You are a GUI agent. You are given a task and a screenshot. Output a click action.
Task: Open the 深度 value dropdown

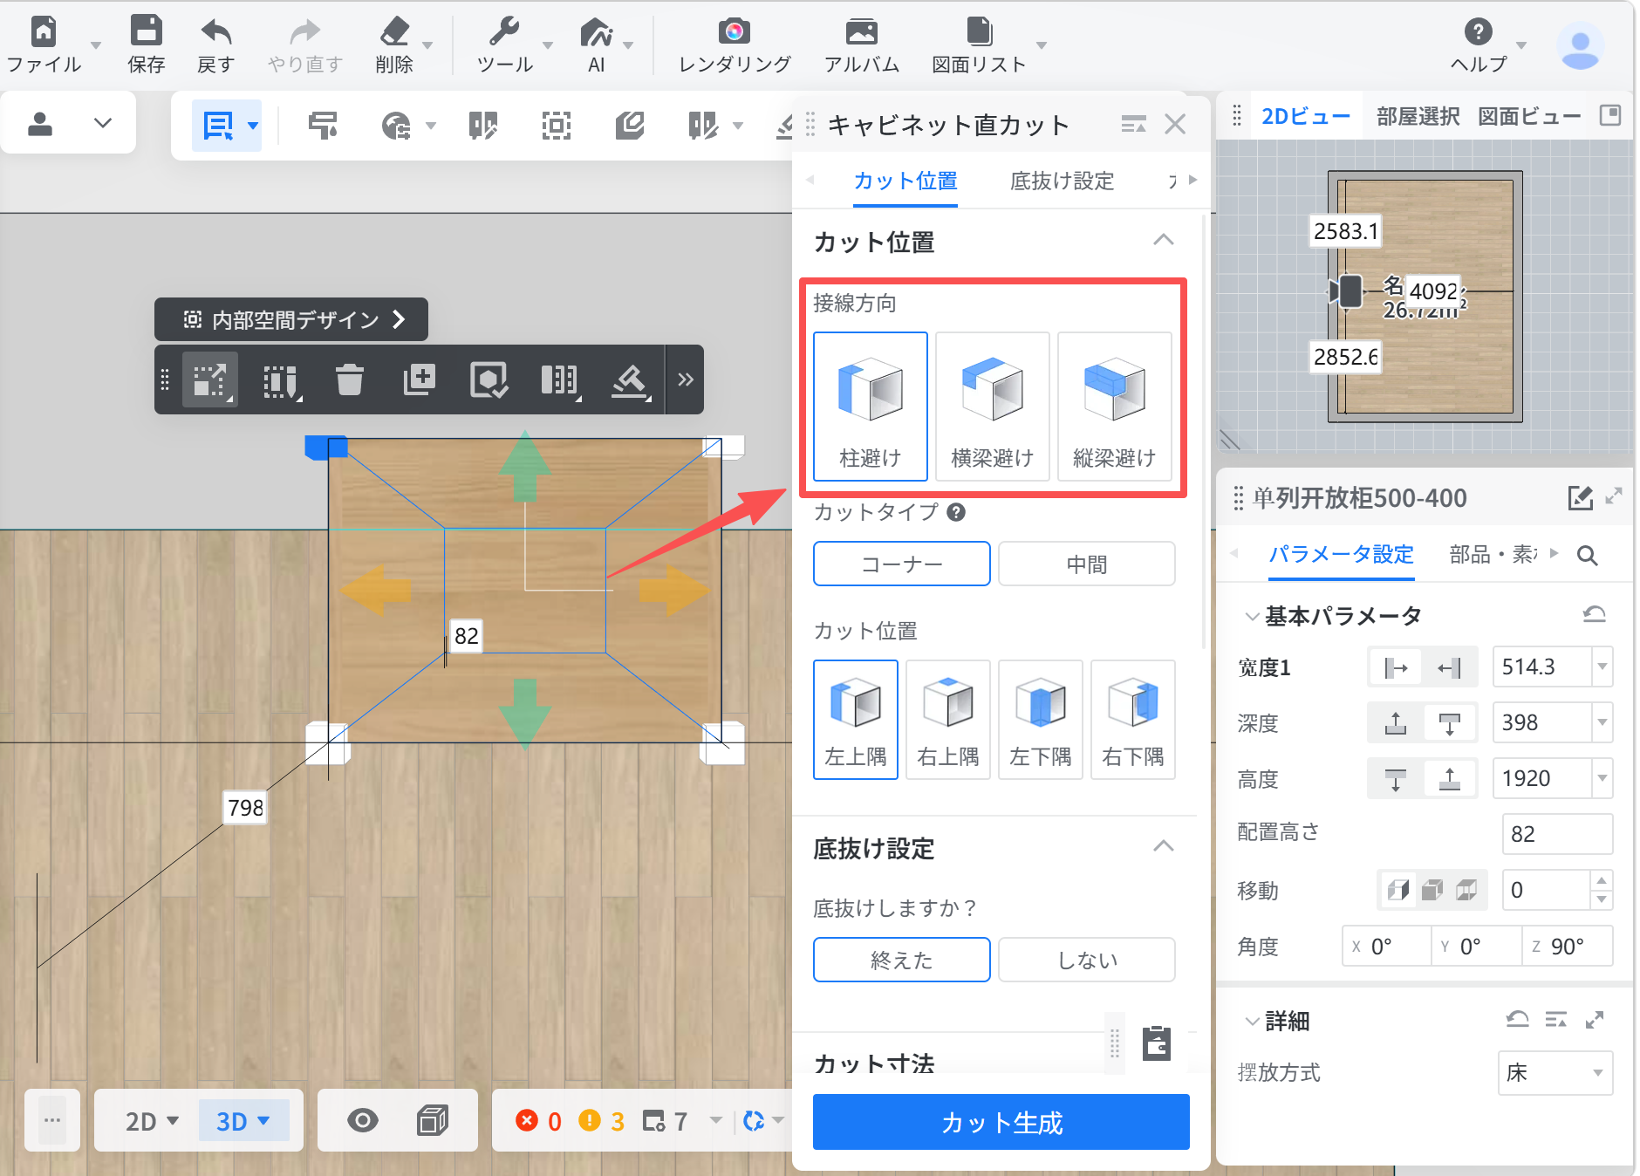1602,723
